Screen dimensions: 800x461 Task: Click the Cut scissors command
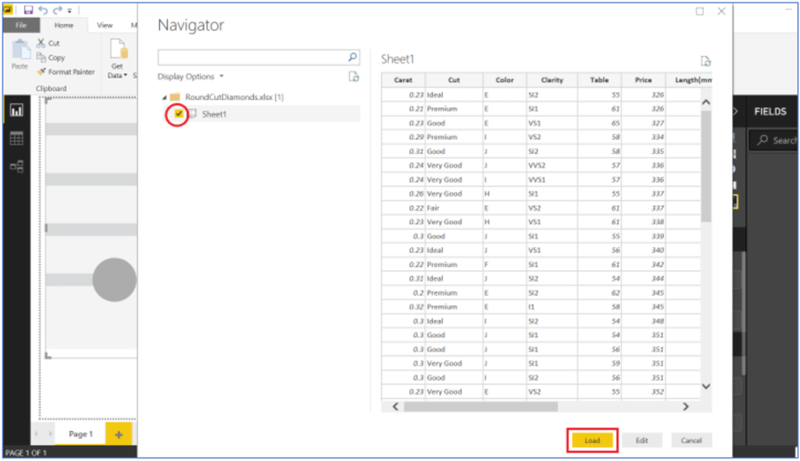pos(48,43)
